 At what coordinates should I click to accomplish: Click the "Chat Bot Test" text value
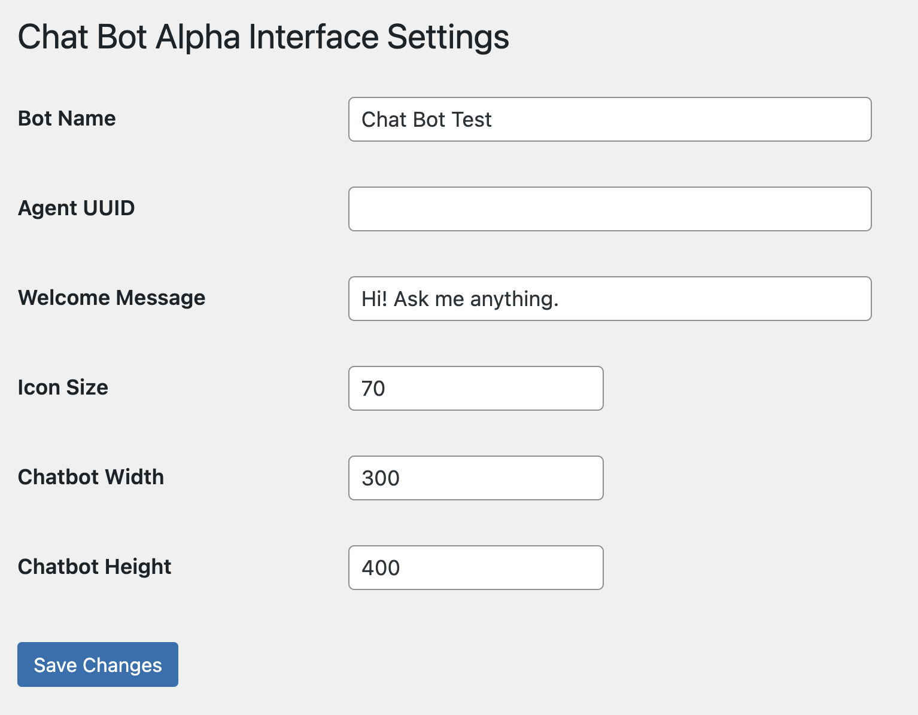(x=427, y=120)
